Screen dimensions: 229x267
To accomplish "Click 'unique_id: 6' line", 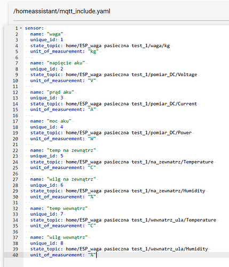I will 46,185.
